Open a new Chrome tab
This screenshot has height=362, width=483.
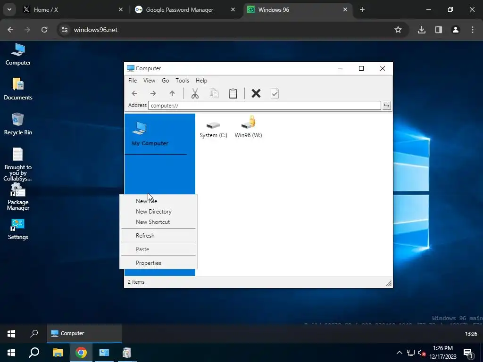(362, 10)
